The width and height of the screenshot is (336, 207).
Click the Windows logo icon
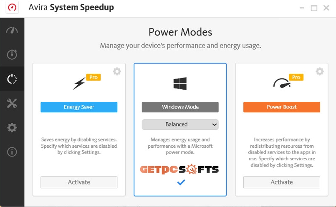[x=180, y=83]
